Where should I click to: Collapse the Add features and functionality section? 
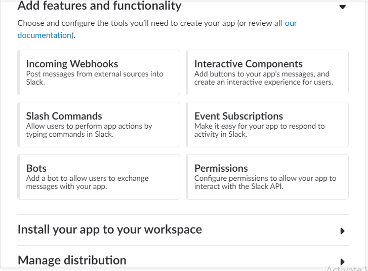tap(342, 7)
